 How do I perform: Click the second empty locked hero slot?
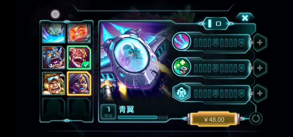[79, 109]
